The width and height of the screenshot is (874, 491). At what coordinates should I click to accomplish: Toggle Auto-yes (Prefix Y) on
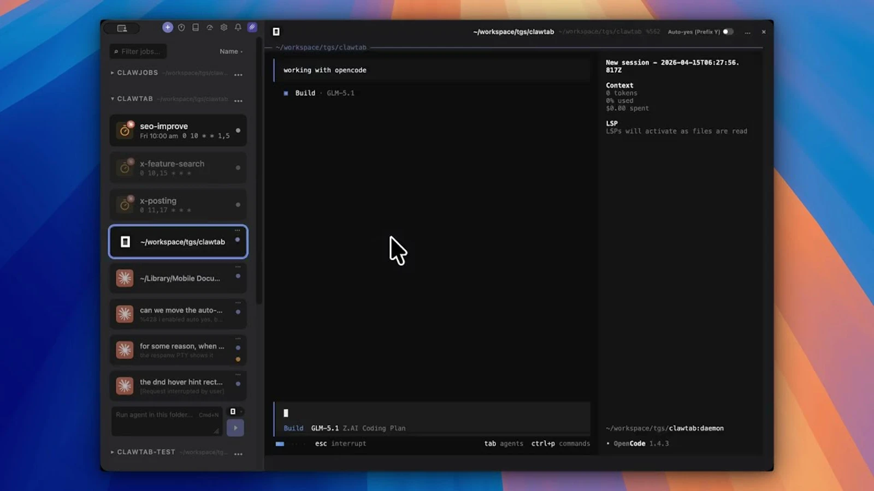click(x=728, y=32)
